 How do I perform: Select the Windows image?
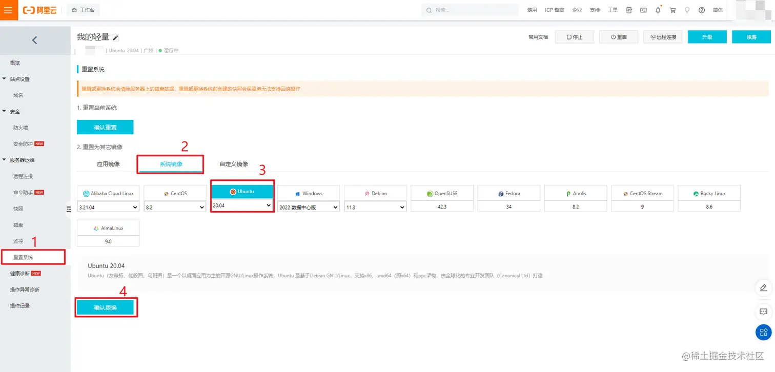pos(309,193)
